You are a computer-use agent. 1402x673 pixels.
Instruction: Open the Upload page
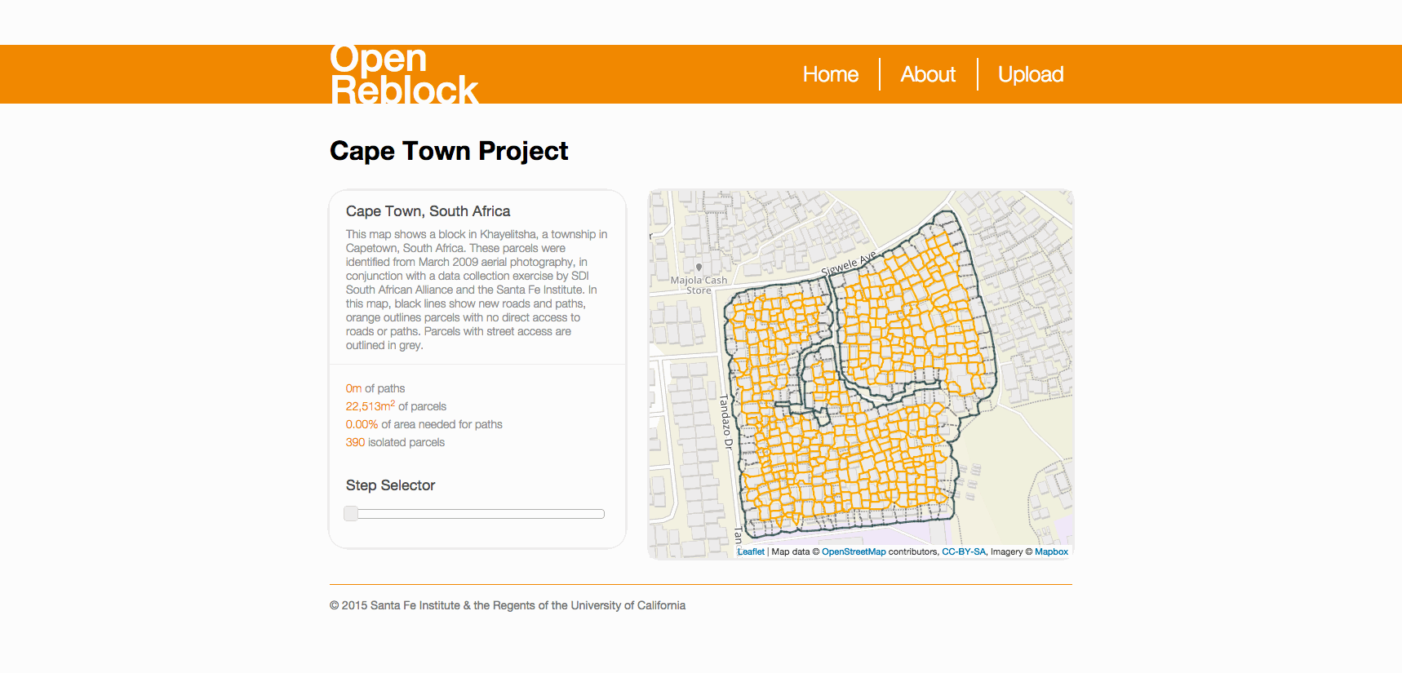[x=1031, y=74]
